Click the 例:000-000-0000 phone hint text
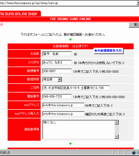Viewport: 139px width, 156px height. (x=113, y=97)
